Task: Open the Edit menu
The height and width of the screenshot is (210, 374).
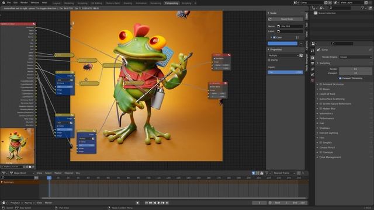Action: 16,2
